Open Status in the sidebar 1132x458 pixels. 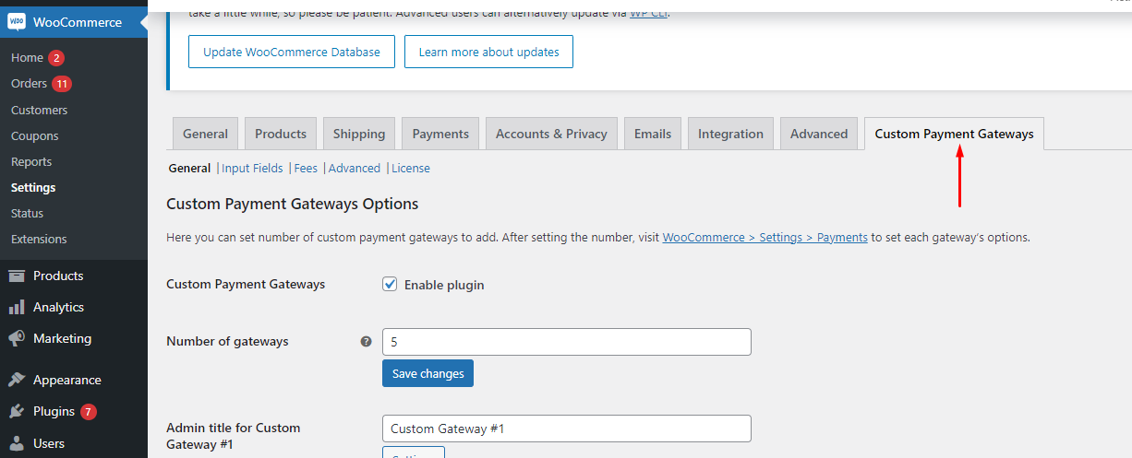click(x=27, y=213)
